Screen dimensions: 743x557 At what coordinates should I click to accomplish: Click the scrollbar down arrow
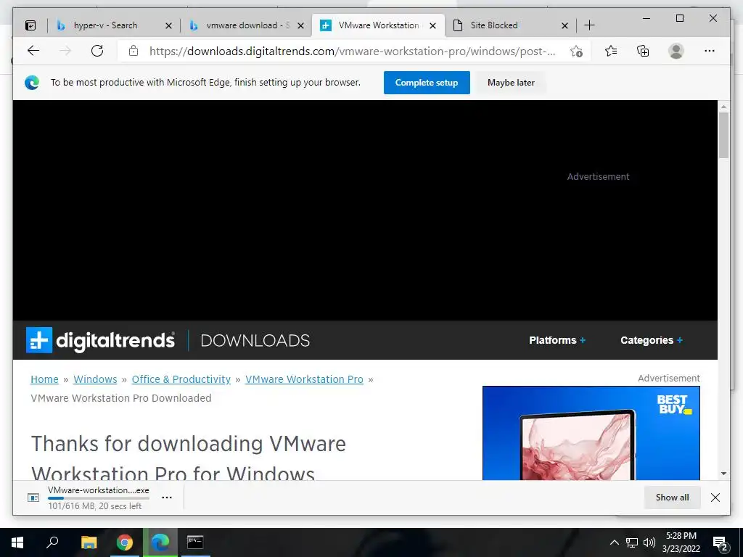point(723,473)
